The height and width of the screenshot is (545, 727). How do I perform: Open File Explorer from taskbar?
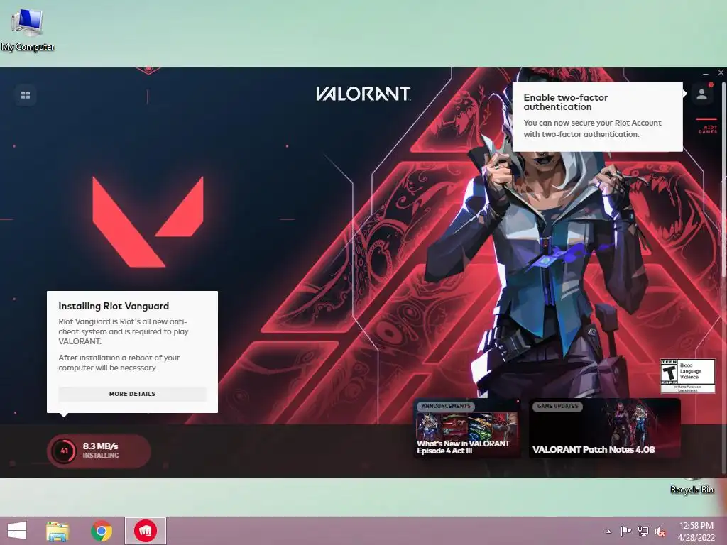click(x=58, y=531)
